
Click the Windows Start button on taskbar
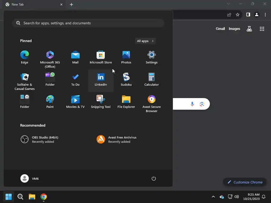pos(8,197)
